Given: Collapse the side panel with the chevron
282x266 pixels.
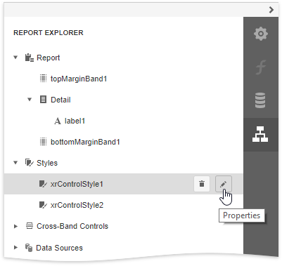Looking at the screenshot, I should tap(271, 10).
